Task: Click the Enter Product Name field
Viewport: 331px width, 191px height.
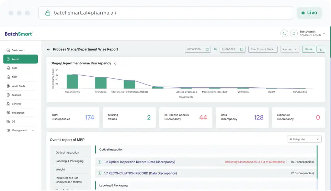Action: click(263, 49)
